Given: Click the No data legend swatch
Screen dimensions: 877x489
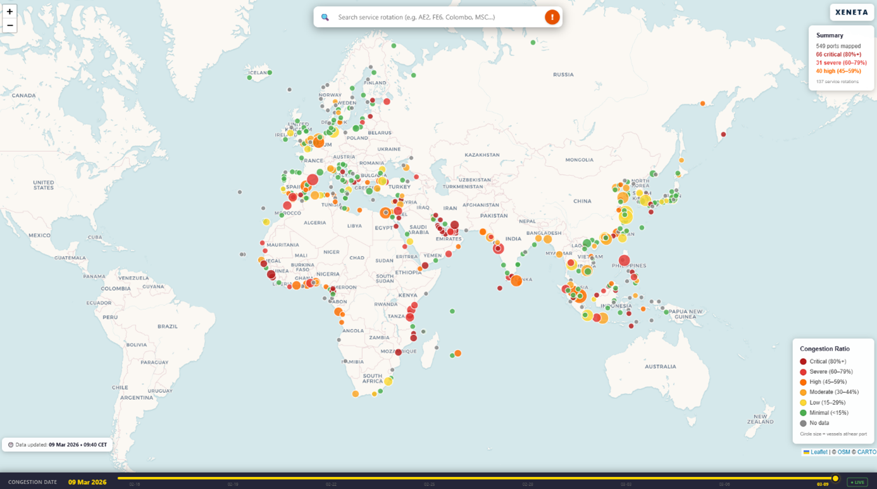Looking at the screenshot, I should tap(803, 423).
